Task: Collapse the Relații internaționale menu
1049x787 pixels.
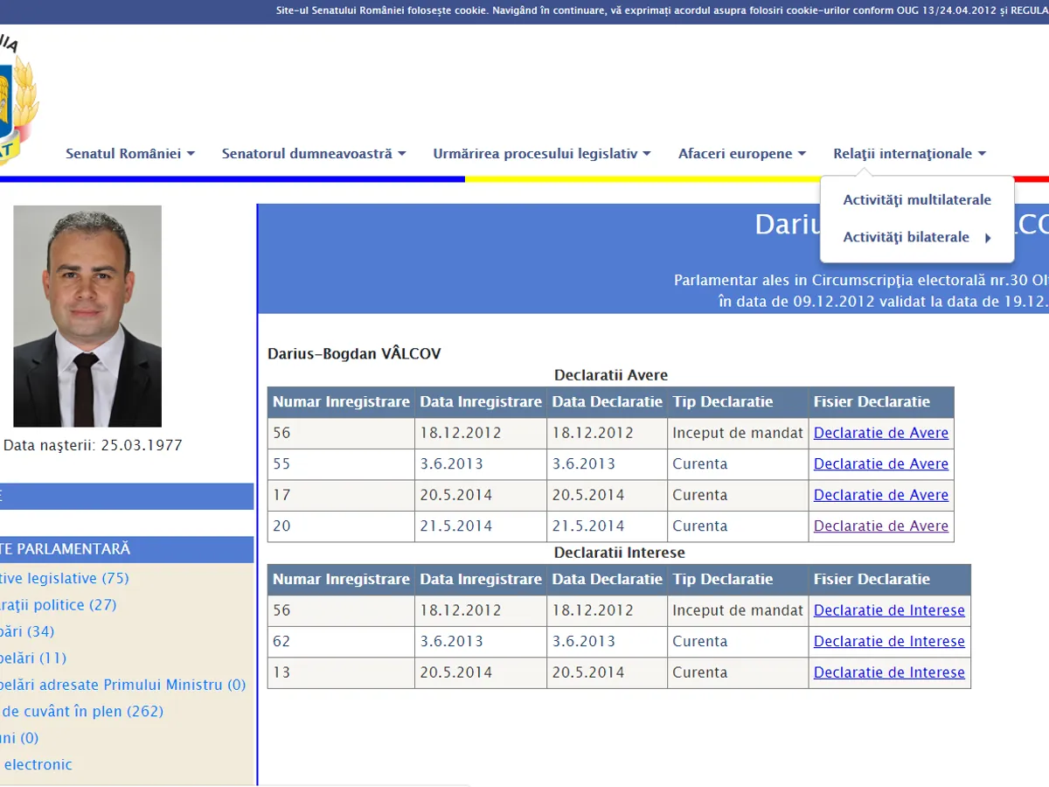Action: click(909, 154)
